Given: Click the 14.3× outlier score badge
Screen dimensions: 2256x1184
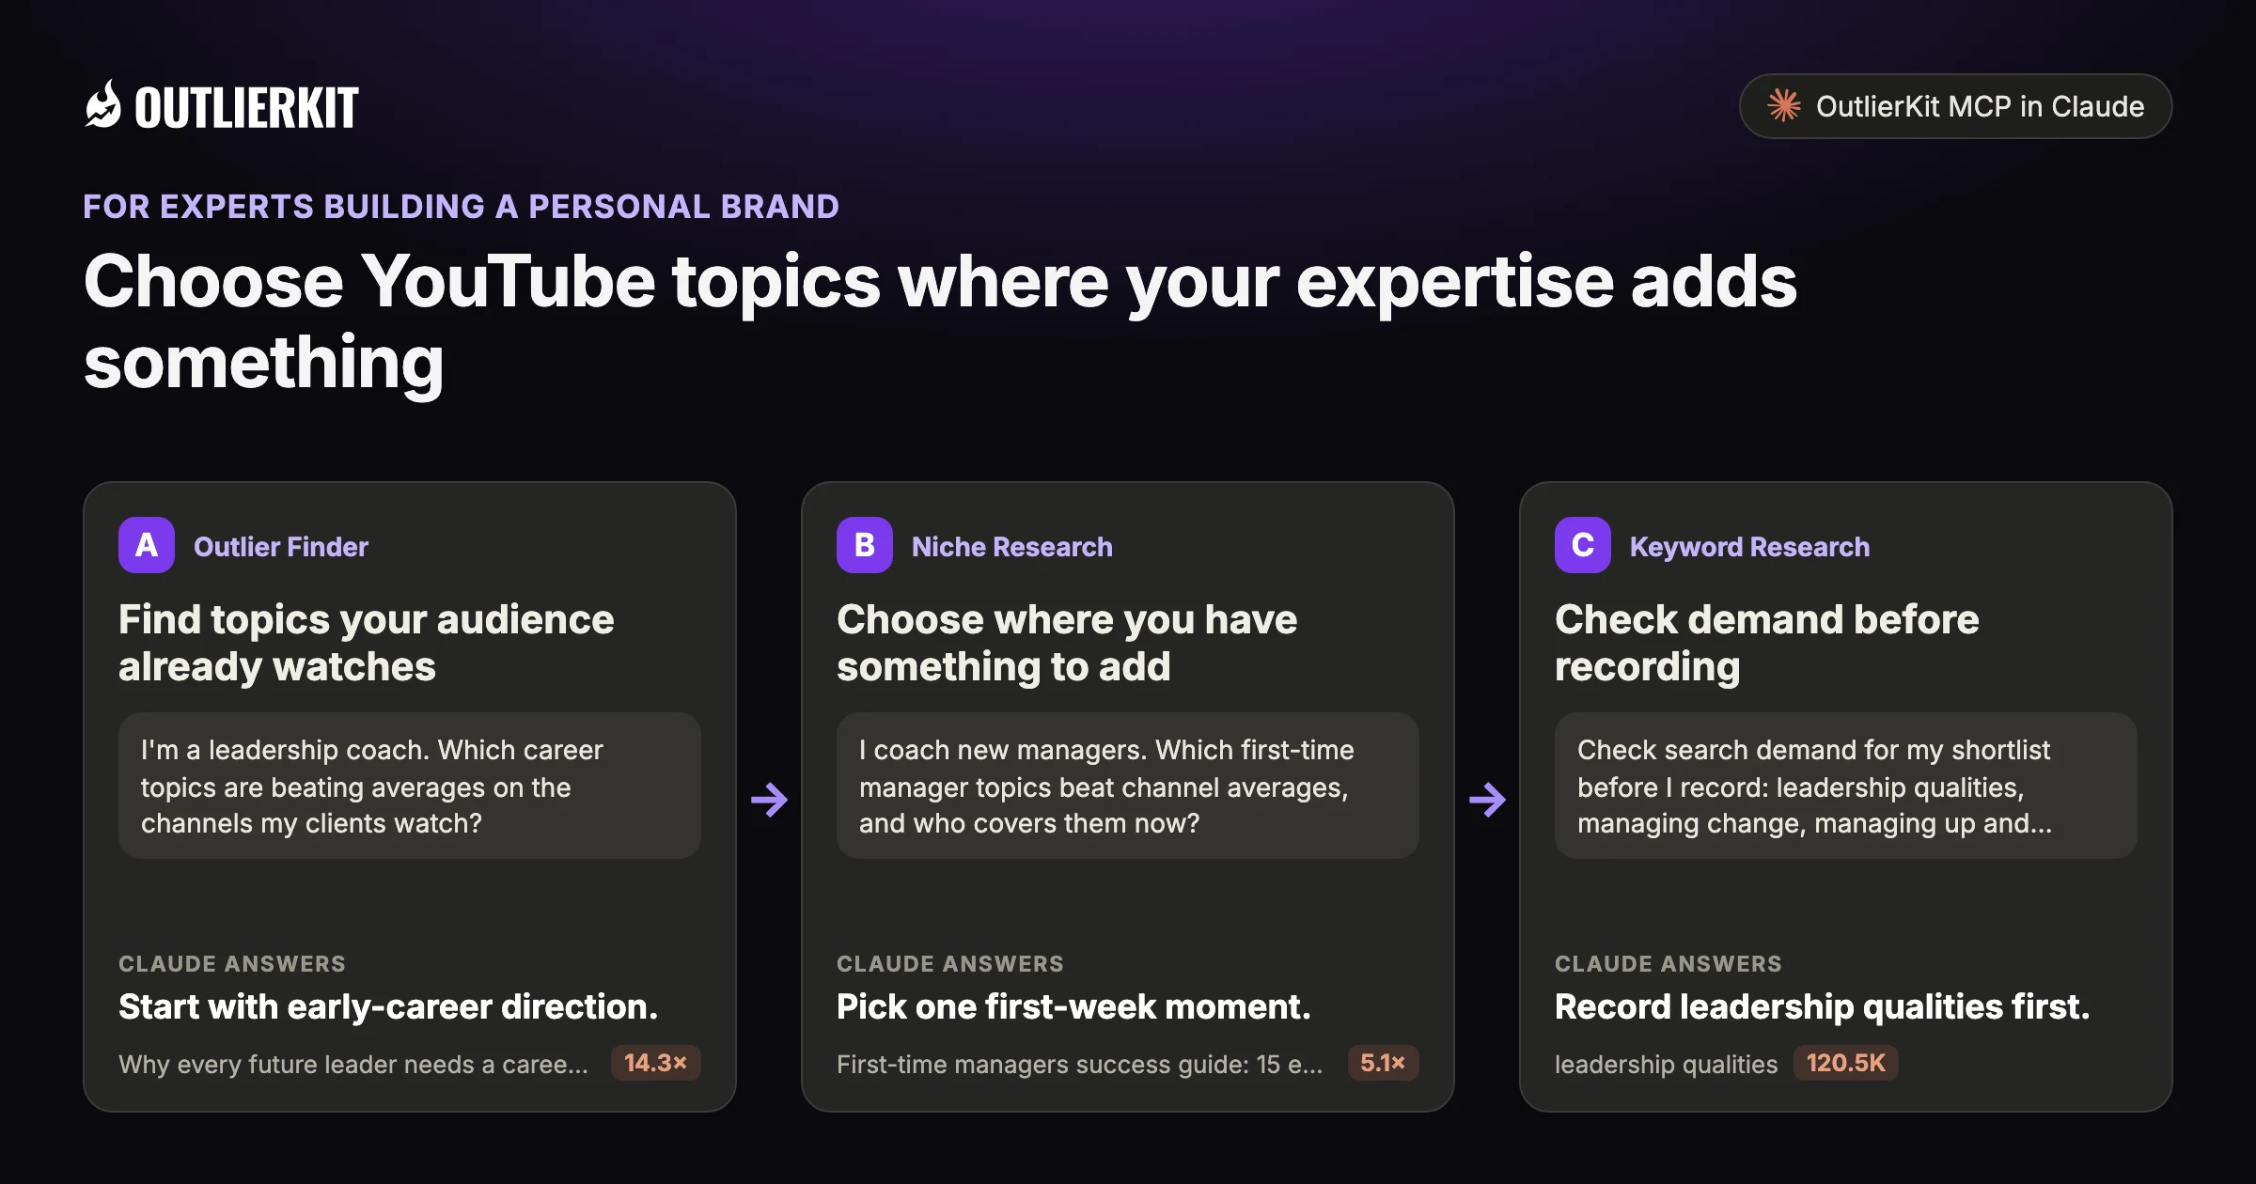Looking at the screenshot, I should click(656, 1063).
